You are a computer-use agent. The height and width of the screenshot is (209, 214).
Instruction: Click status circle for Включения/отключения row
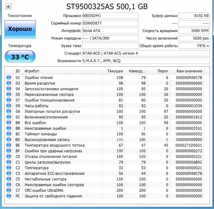click(9, 117)
